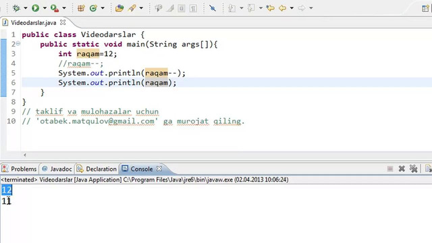Click the closing brace on line 8

point(24,102)
